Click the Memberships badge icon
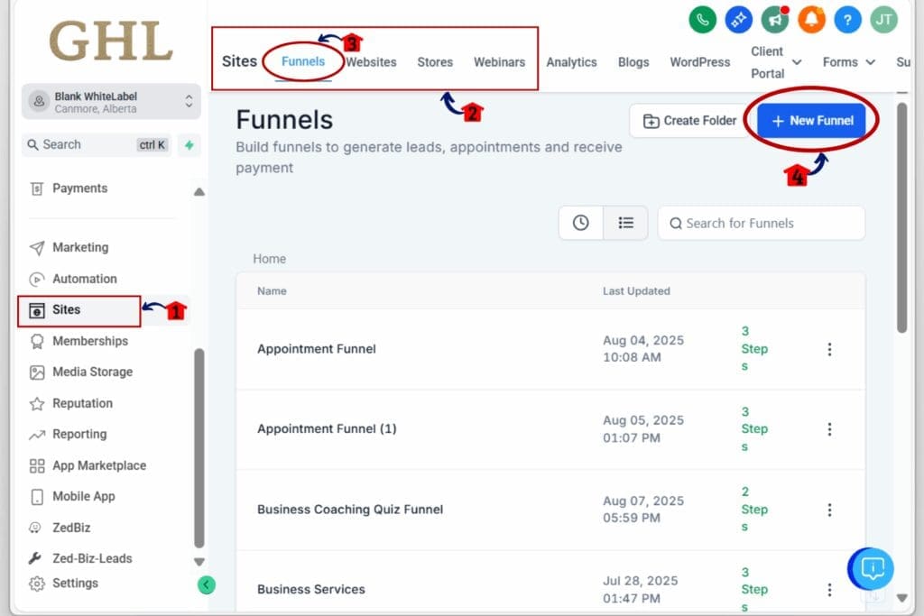 pos(36,342)
